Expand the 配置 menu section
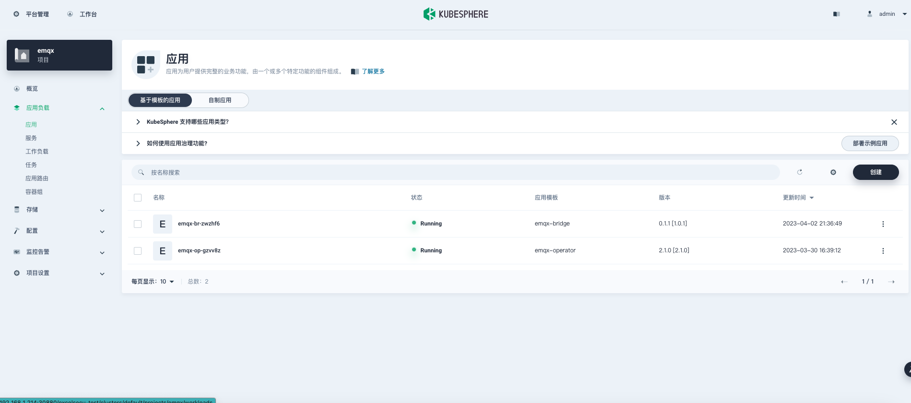 tap(102, 231)
